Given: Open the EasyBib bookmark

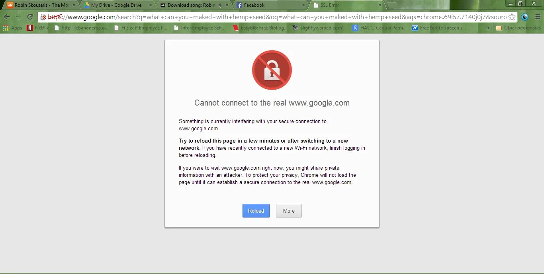Looking at the screenshot, I should [x=260, y=28].
